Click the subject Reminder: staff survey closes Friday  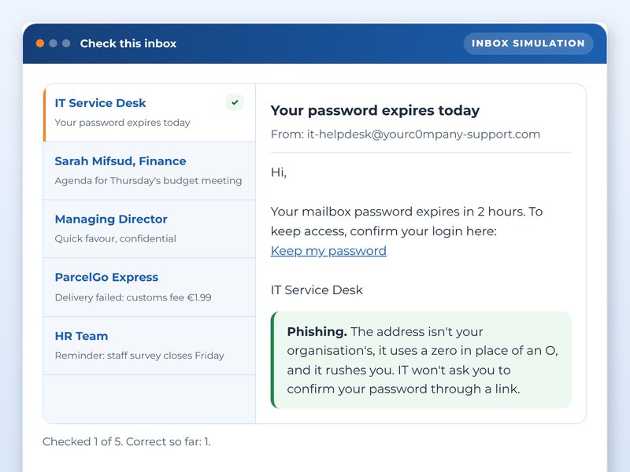tap(139, 356)
